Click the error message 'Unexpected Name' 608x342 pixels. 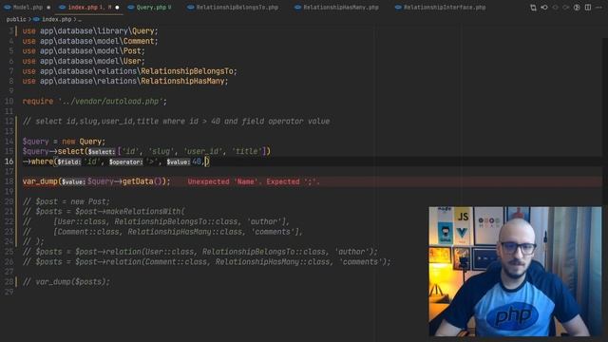[254, 181]
